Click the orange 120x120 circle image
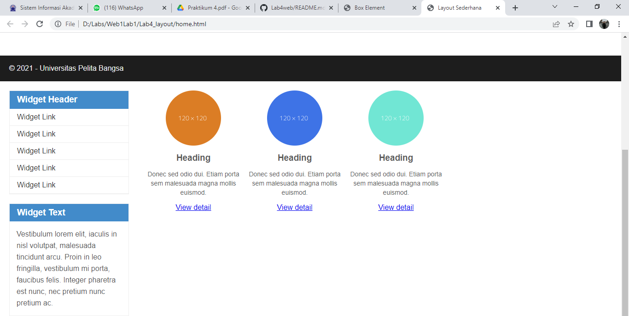This screenshot has width=629, height=316. pyautogui.click(x=193, y=118)
